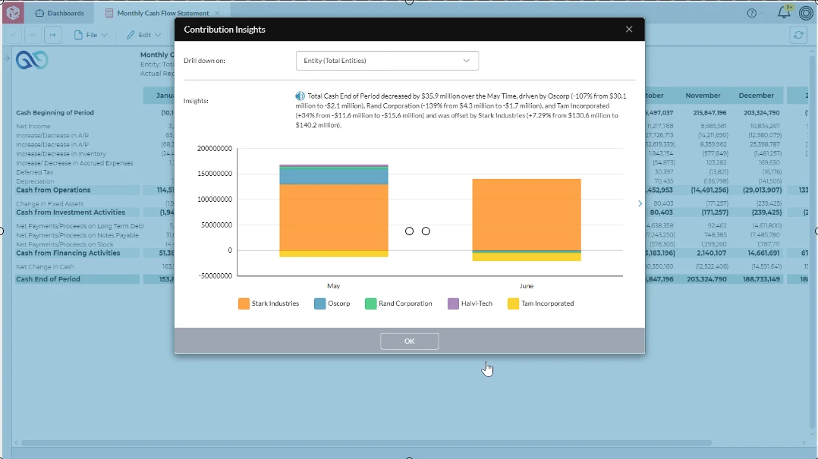Click the first toolbar navigation arrow icon
The height and width of the screenshot is (459, 818).
[14, 35]
